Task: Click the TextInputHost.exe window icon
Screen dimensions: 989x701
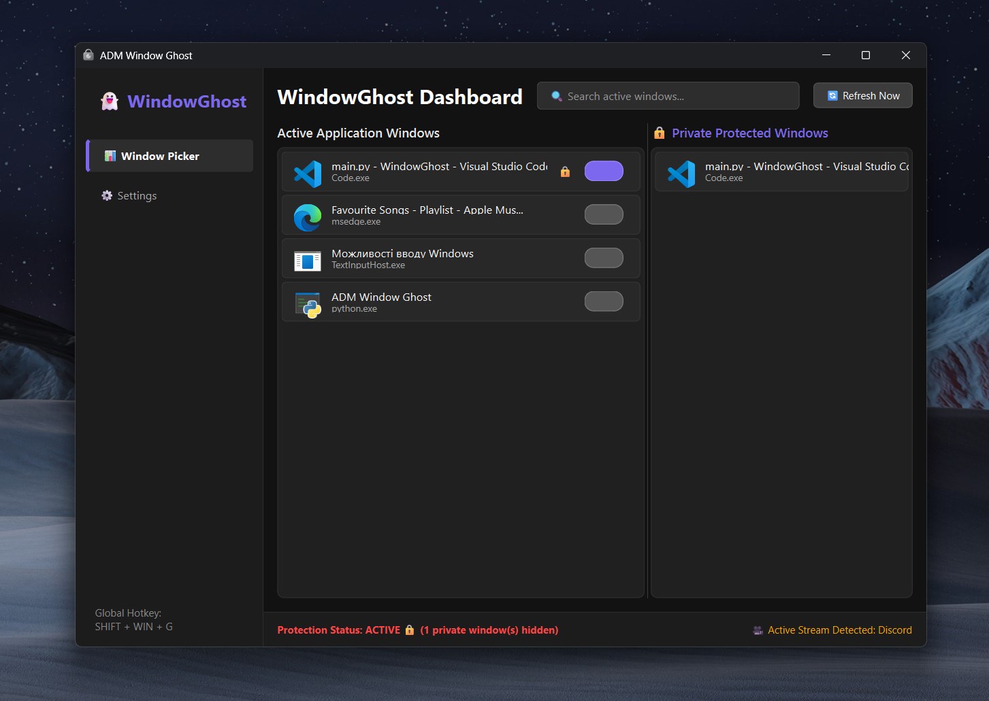Action: [308, 261]
